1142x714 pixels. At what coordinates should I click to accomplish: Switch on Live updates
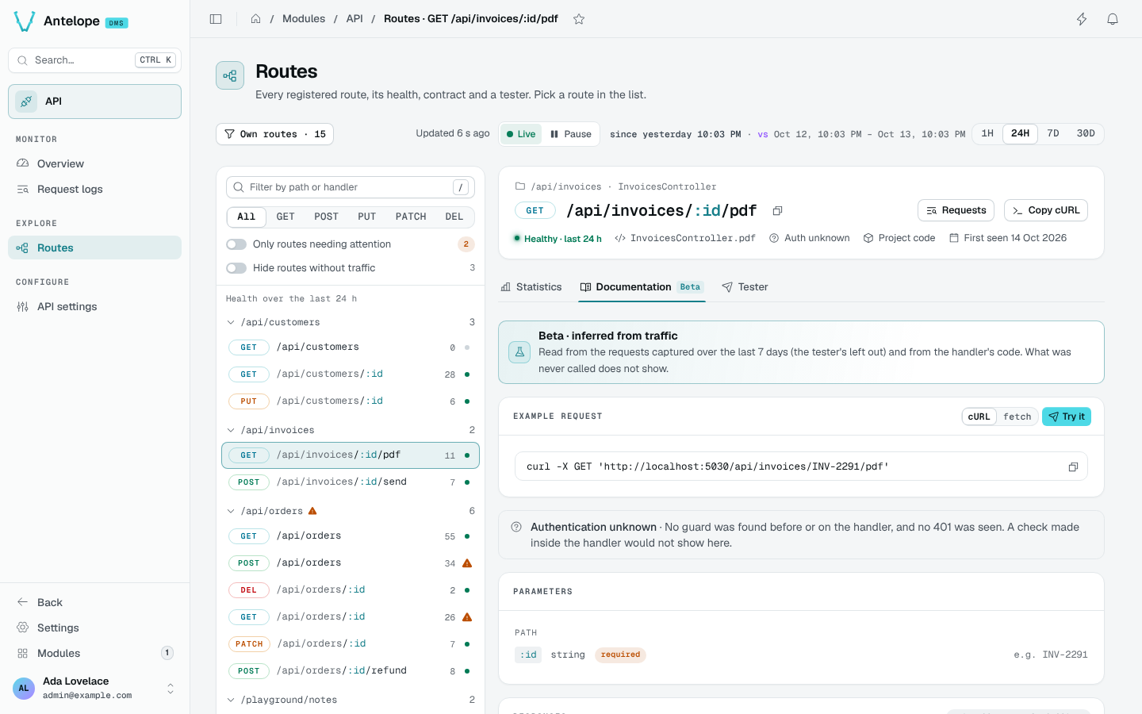click(x=521, y=134)
